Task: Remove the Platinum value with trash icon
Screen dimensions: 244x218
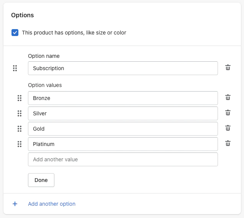Action: pos(228,144)
